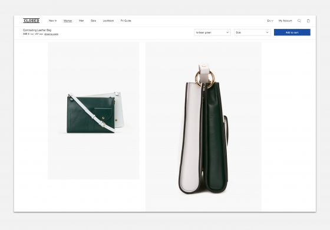Open the search icon in header
The height and width of the screenshot is (230, 330).
299,21
